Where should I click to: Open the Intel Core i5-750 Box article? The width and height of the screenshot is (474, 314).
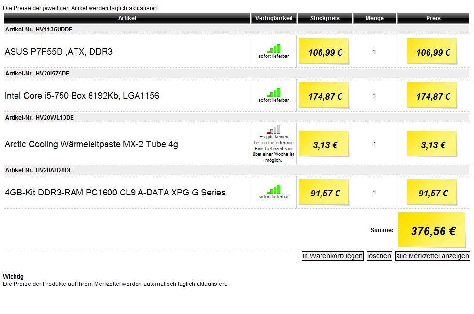tap(82, 96)
